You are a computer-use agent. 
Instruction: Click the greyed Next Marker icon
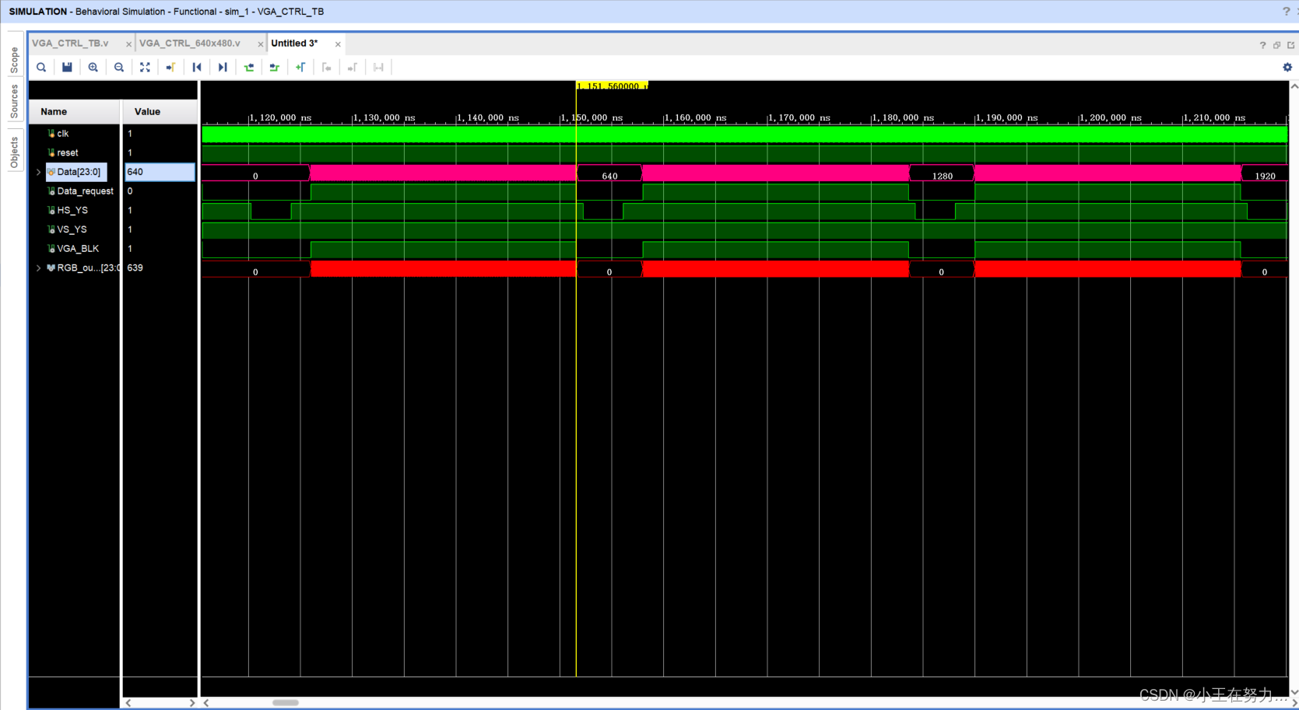click(x=353, y=68)
